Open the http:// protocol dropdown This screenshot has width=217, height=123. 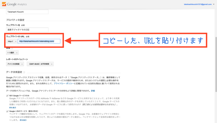(12, 41)
